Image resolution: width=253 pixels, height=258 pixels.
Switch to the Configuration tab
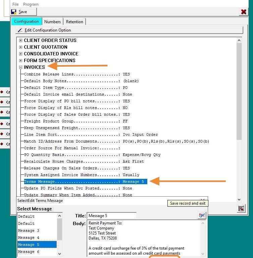tap(26, 21)
